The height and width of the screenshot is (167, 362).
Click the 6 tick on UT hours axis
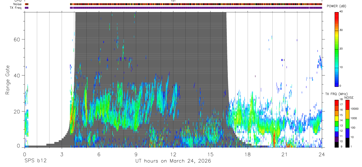pos(99,154)
